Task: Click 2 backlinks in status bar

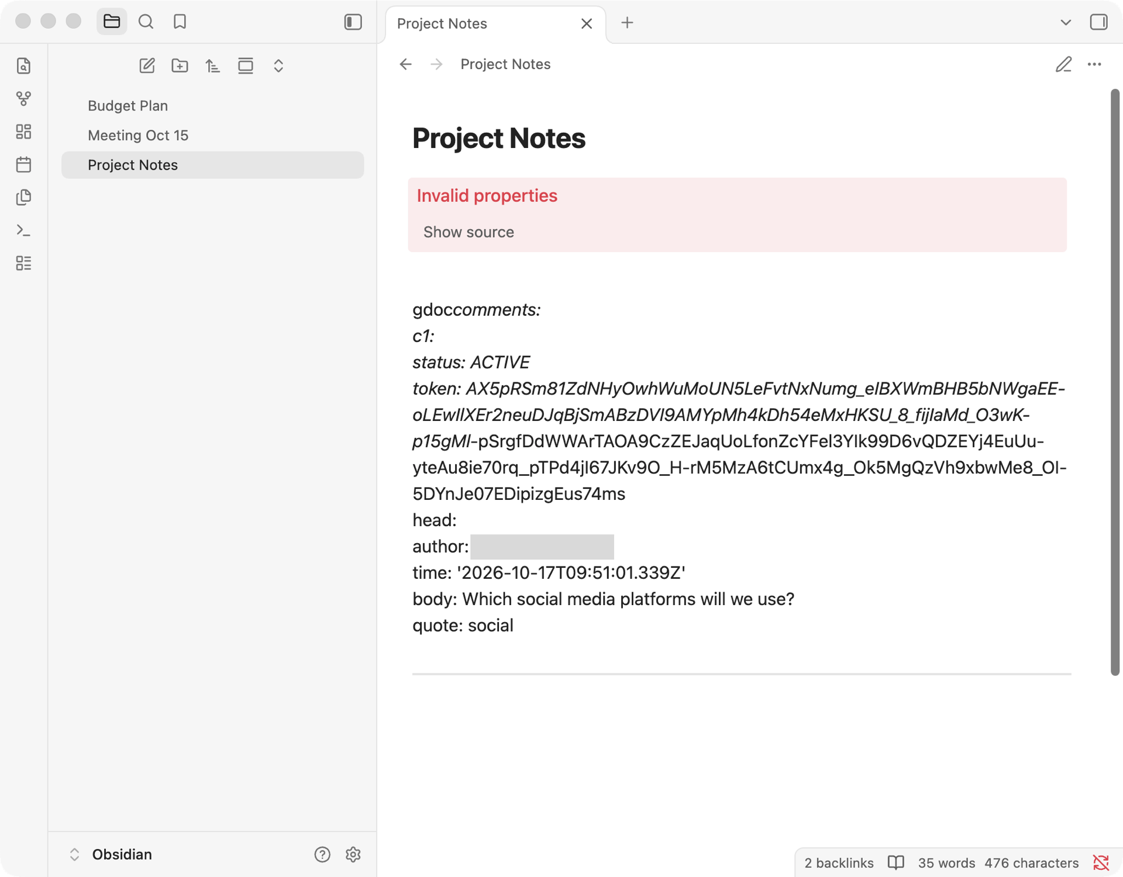Action: (839, 863)
